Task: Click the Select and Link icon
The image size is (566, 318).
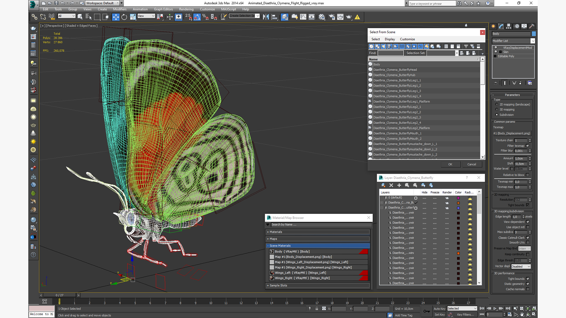Action: 34,17
